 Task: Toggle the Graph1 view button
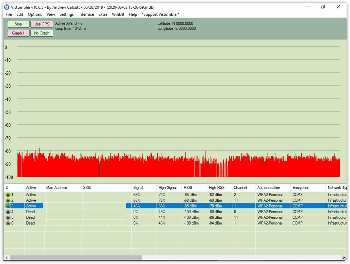click(x=18, y=33)
